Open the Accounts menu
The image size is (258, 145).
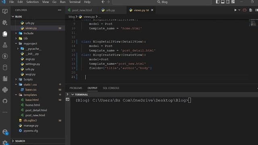pos(5,132)
